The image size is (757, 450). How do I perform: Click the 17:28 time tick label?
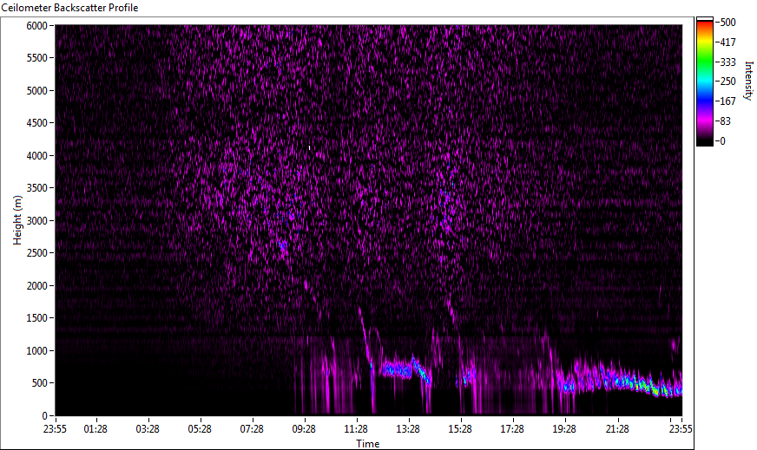[512, 429]
